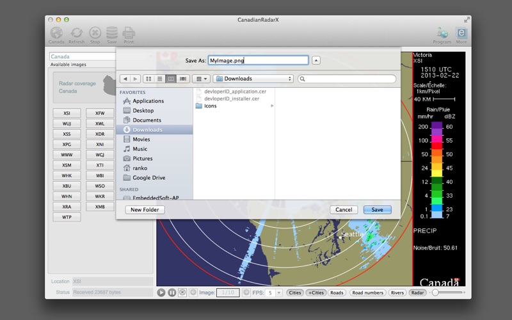This screenshot has width=512, height=320.
Task: Step to previous radar image
Action: pos(193,292)
